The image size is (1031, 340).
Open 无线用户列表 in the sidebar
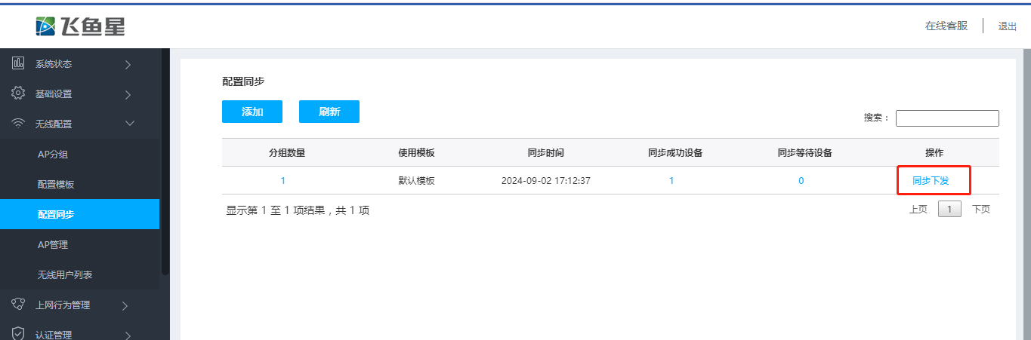tap(65, 275)
